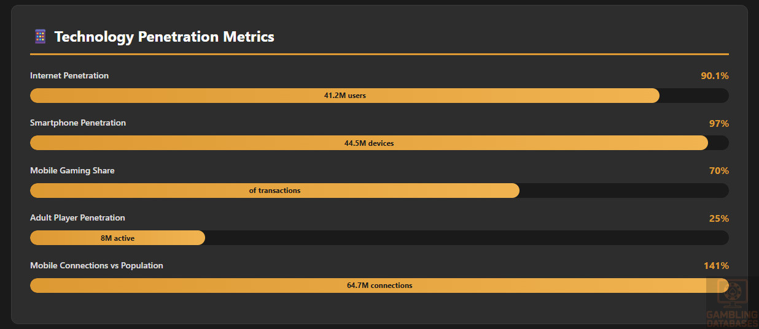Select the Internet Penetration label

tap(69, 75)
